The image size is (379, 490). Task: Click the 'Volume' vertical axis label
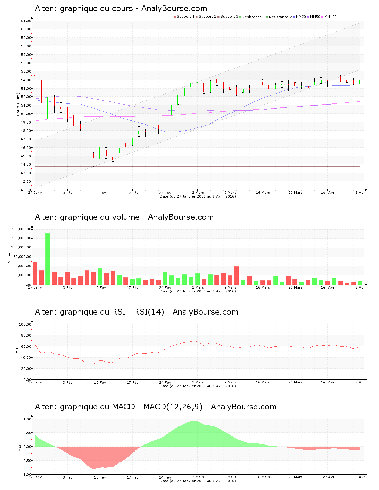point(9,256)
